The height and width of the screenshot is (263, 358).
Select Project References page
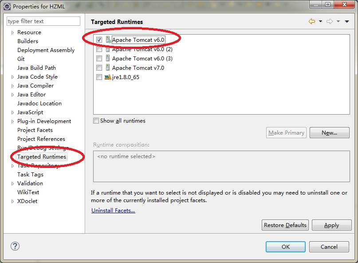pyautogui.click(x=41, y=139)
